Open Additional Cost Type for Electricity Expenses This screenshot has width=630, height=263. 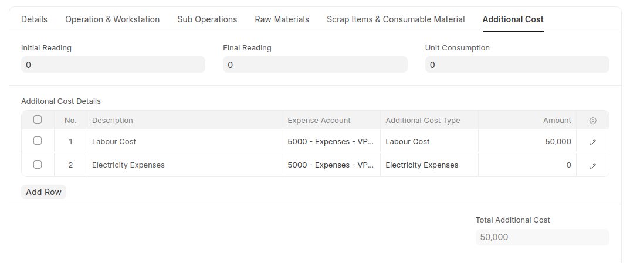pyautogui.click(x=428, y=165)
